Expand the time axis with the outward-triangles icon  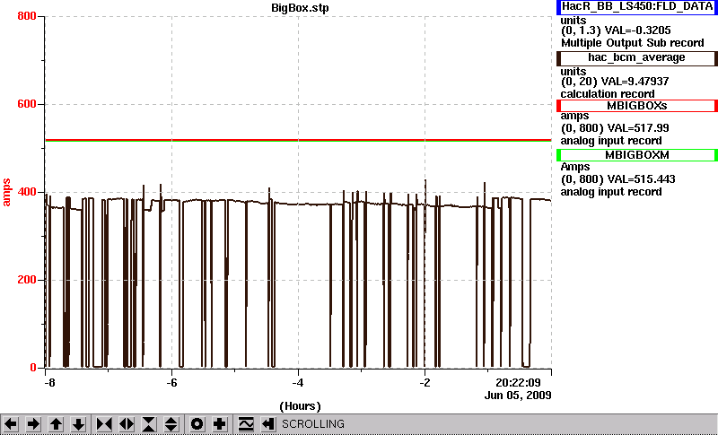point(127,424)
